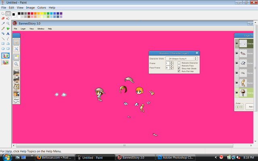Image resolution: width=258 pixels, height=161 pixels.
Task: Hide the layer with the glasses thumbnail
Action: pos(237,53)
